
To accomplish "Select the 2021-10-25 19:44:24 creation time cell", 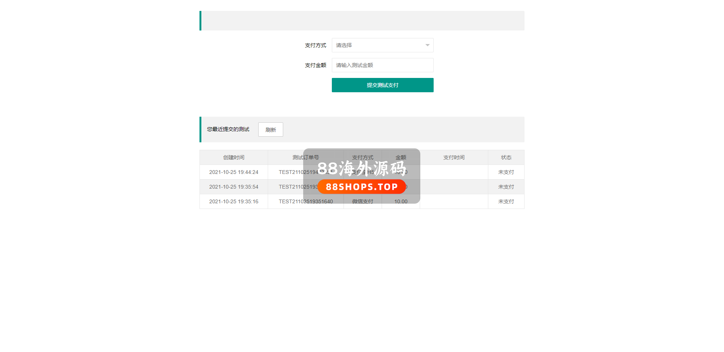I will coord(233,172).
